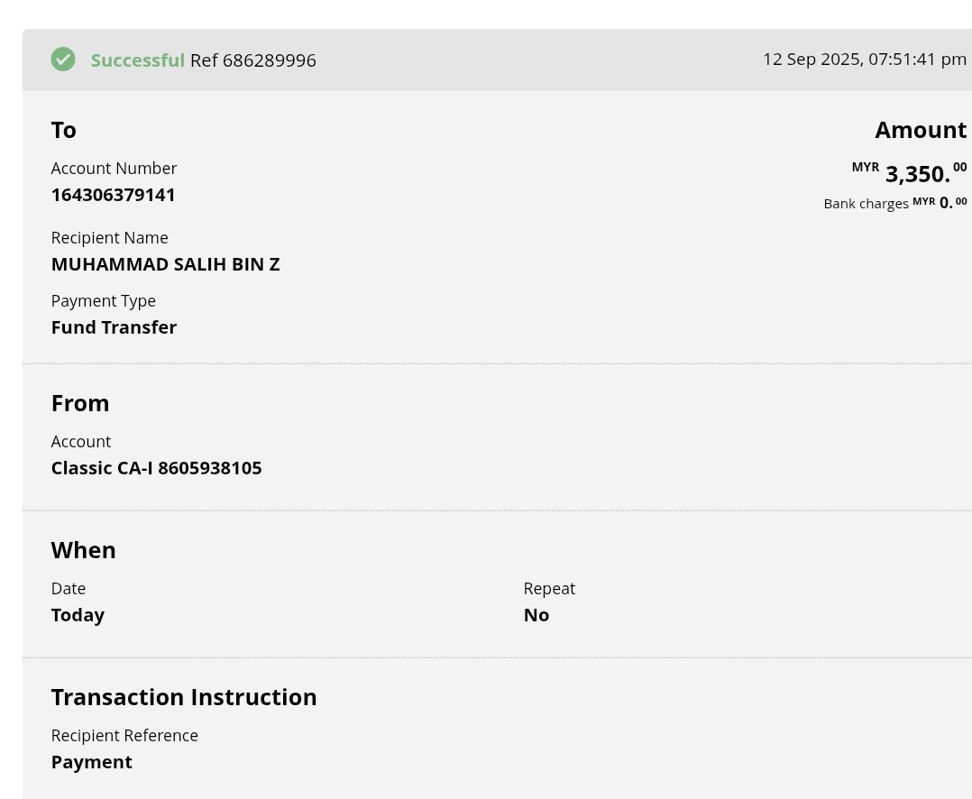Viewport: 972px width, 799px height.
Task: Click the From section heading
Action: click(80, 403)
